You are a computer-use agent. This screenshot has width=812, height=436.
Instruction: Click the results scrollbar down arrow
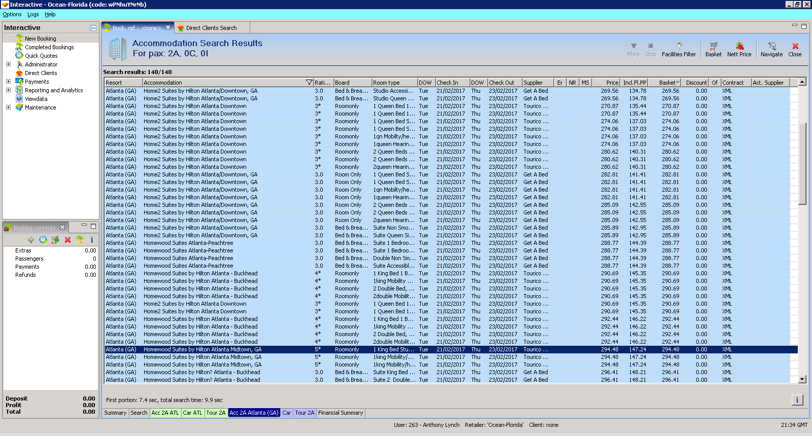point(802,379)
